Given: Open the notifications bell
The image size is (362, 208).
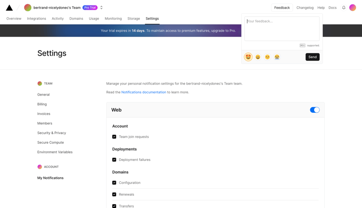Looking at the screenshot, I should coord(344,8).
